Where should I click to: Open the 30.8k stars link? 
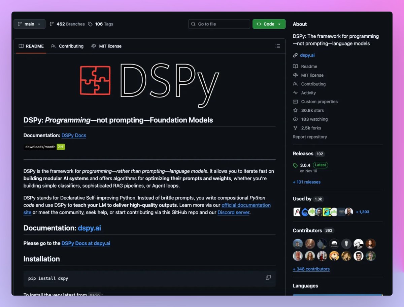coord(312,110)
